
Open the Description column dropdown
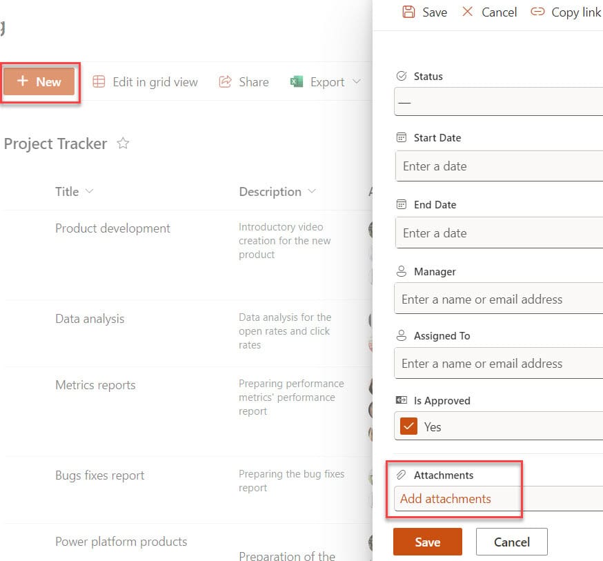(312, 191)
